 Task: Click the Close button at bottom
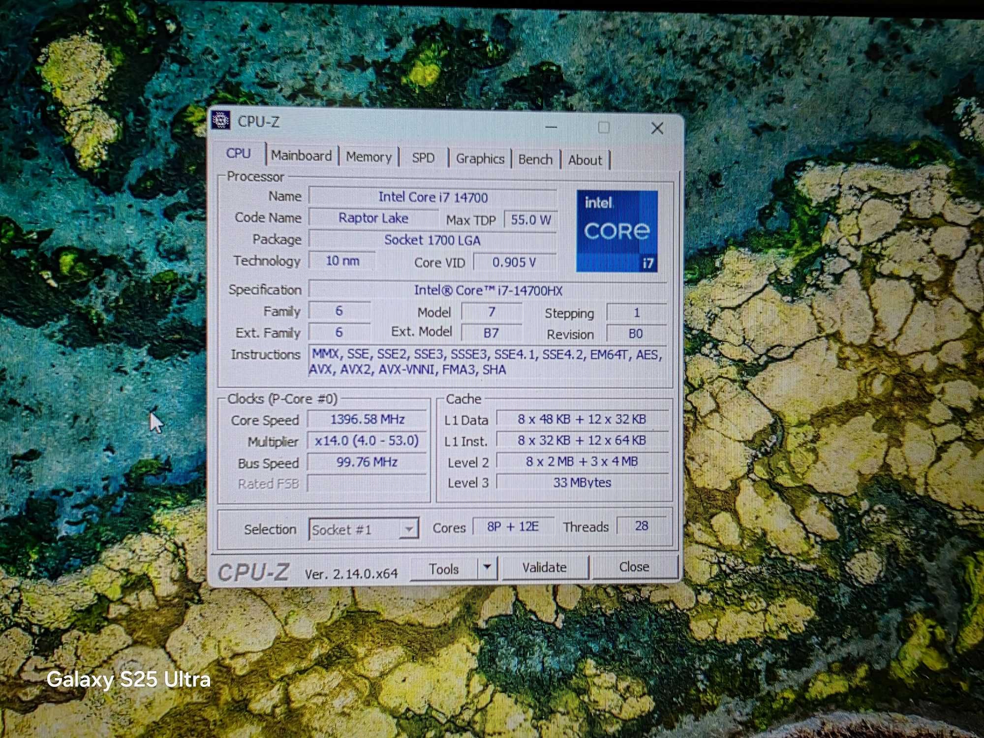click(634, 567)
